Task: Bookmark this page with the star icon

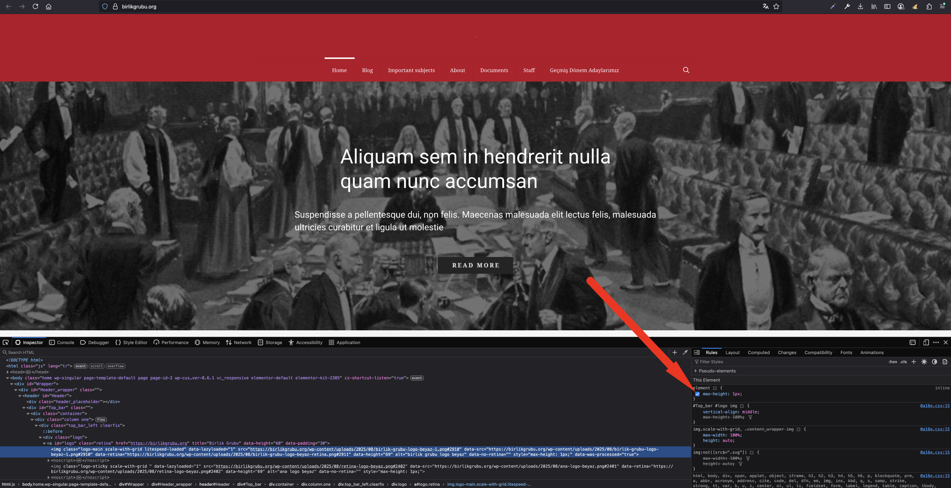Action: click(776, 6)
